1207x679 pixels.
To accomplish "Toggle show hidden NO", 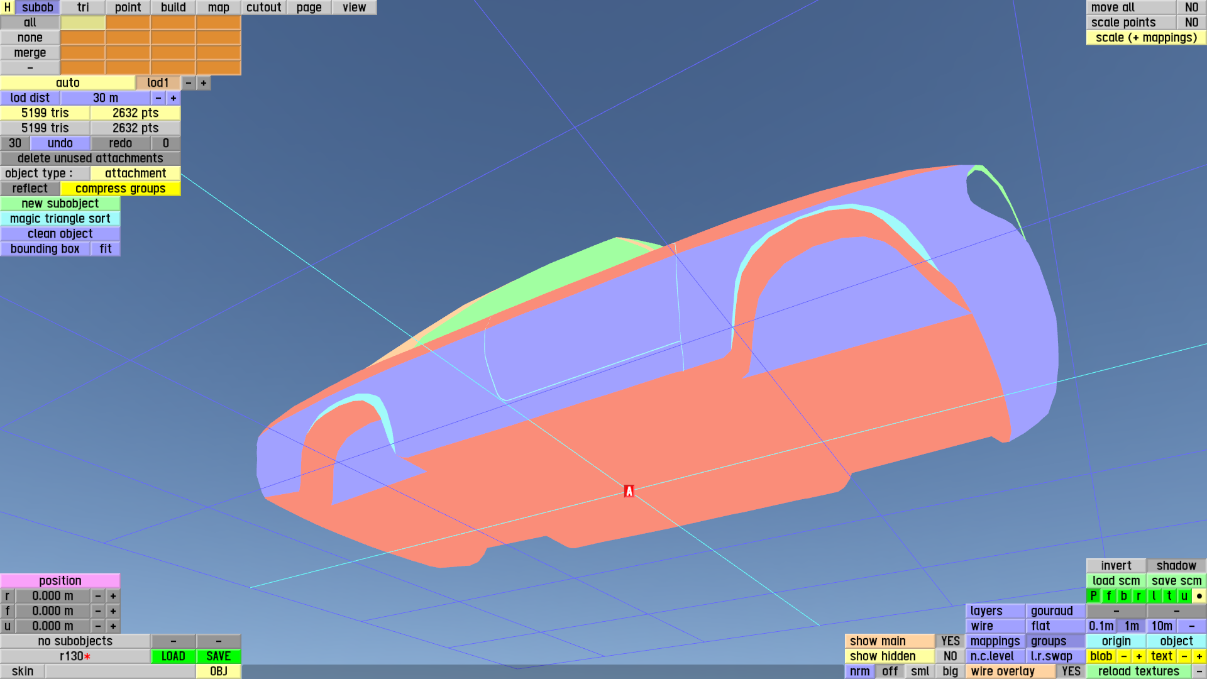I will (950, 656).
